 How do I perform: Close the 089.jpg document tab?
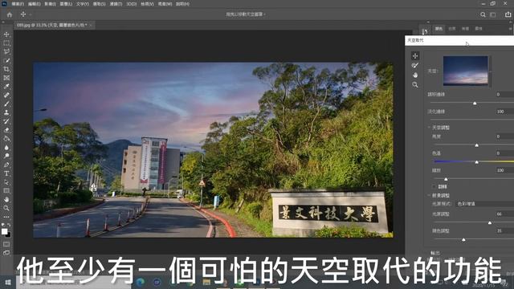(91, 25)
